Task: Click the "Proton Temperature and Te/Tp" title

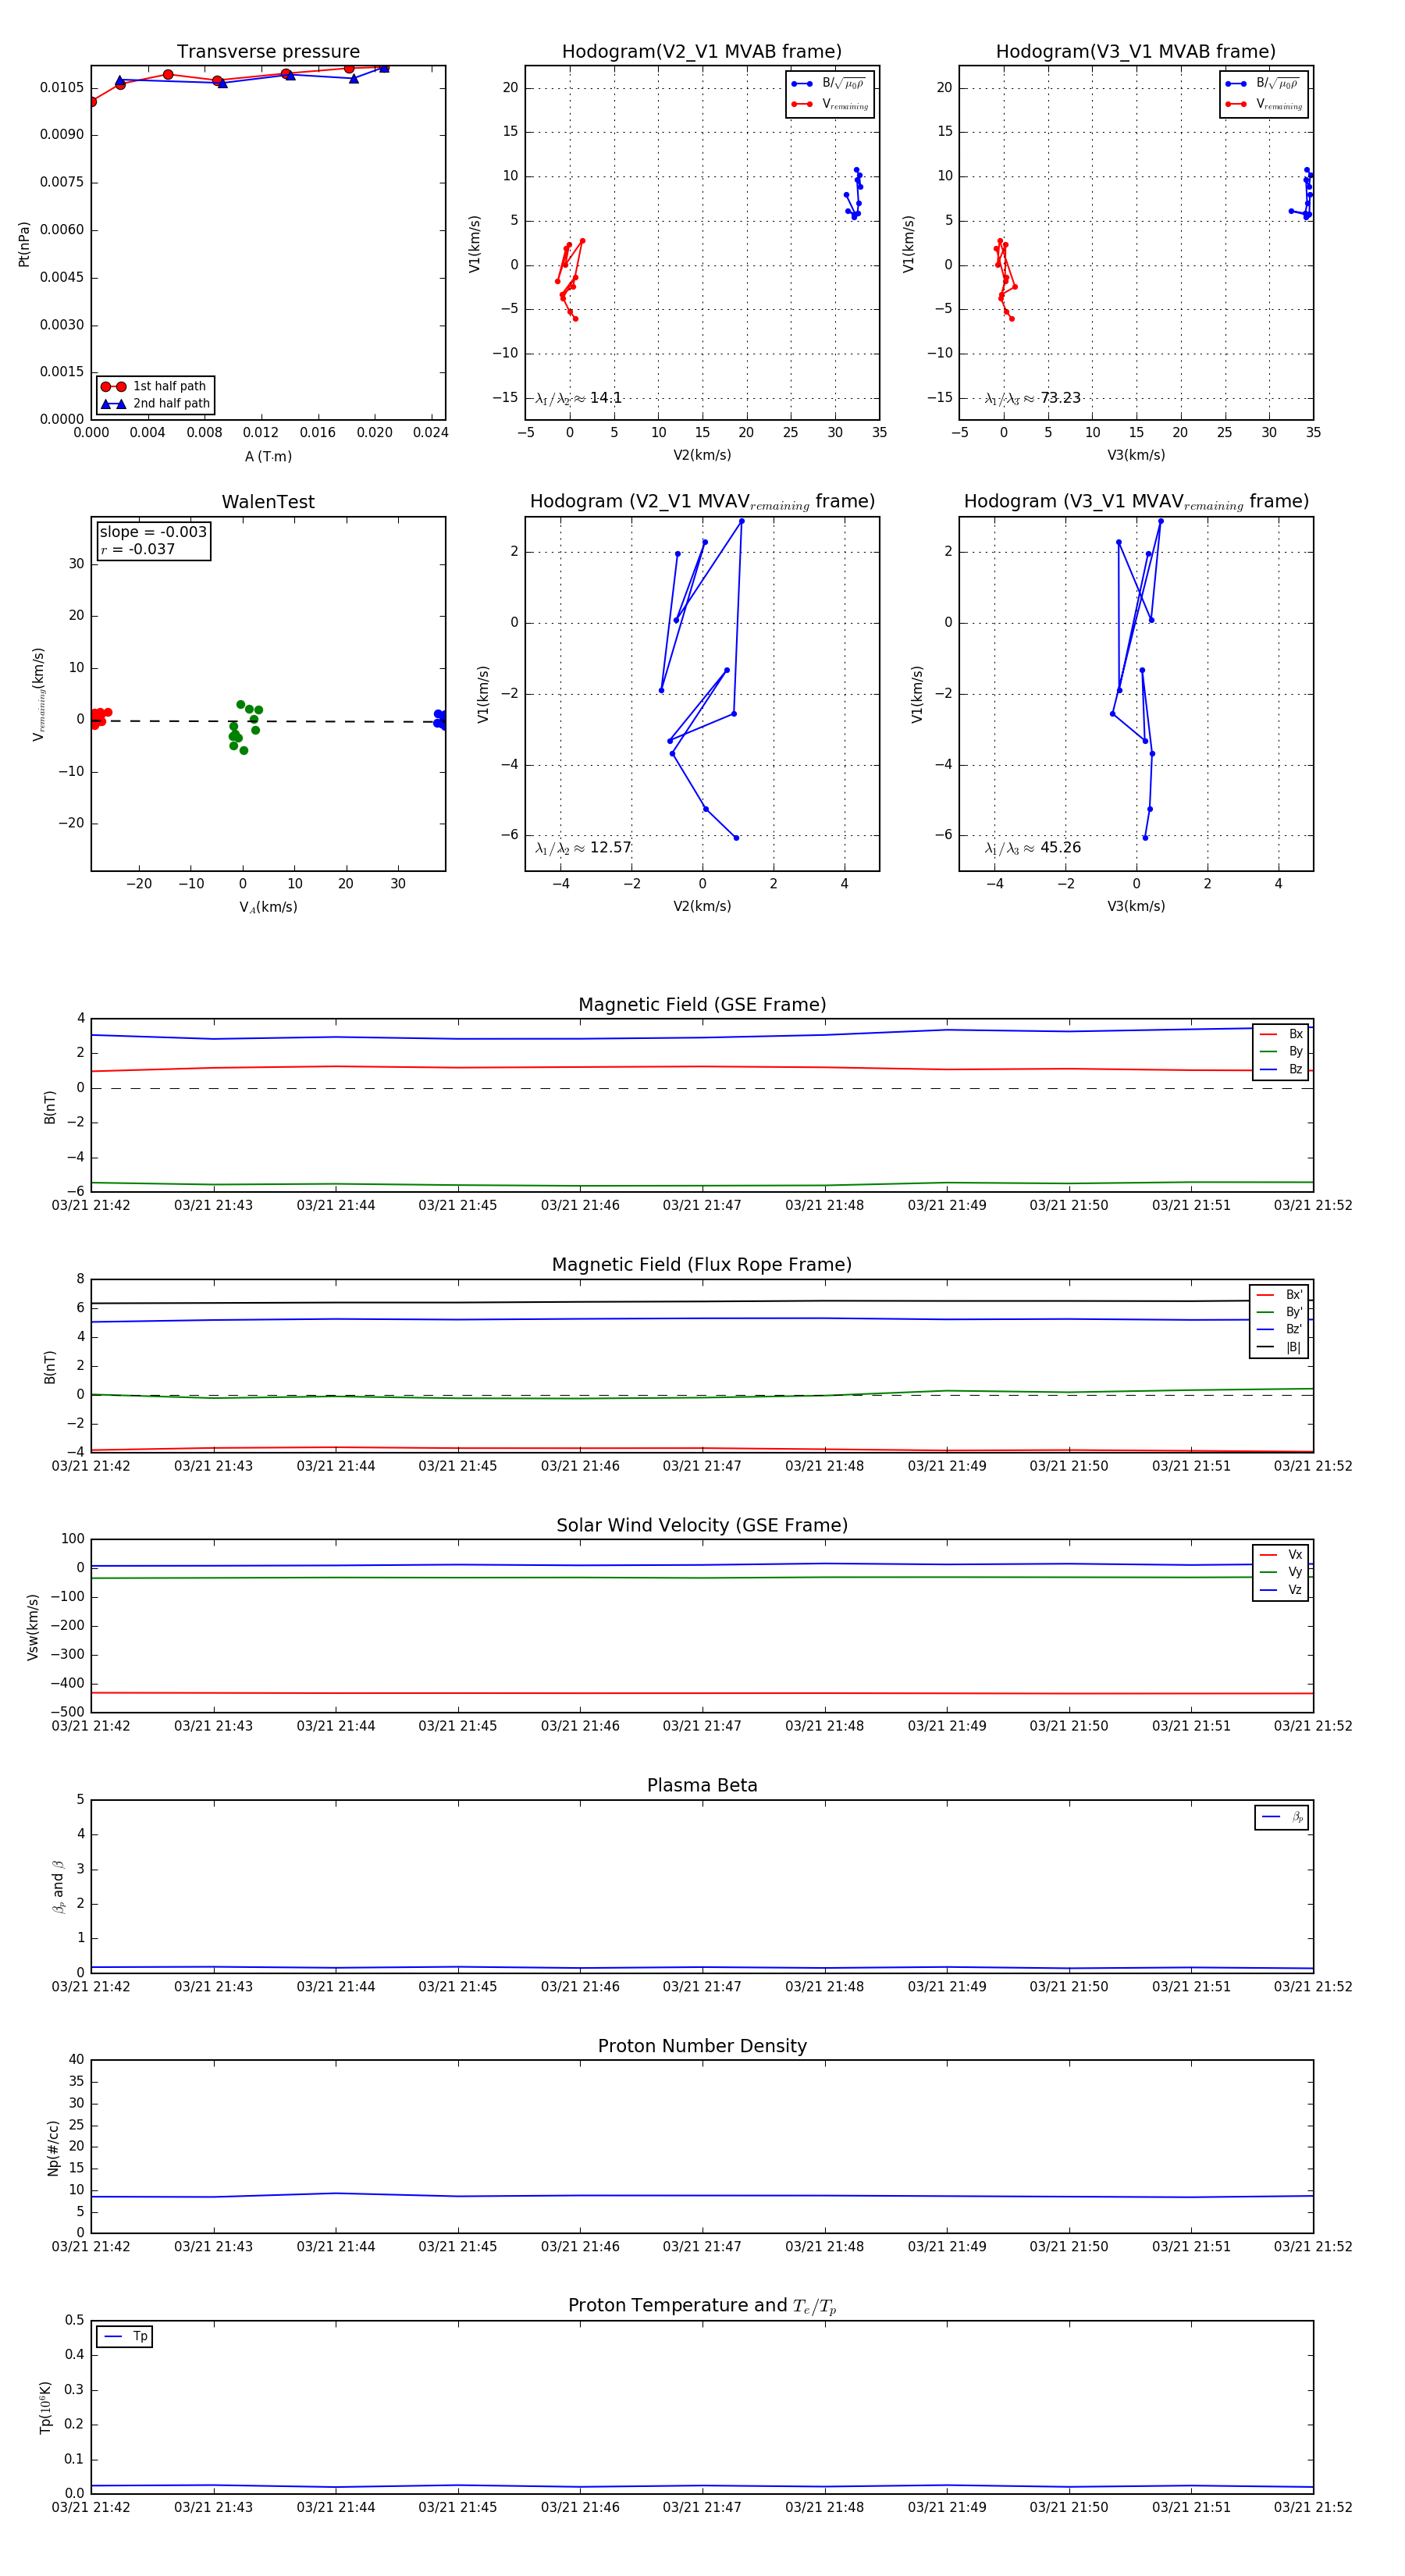Action: tap(702, 2306)
